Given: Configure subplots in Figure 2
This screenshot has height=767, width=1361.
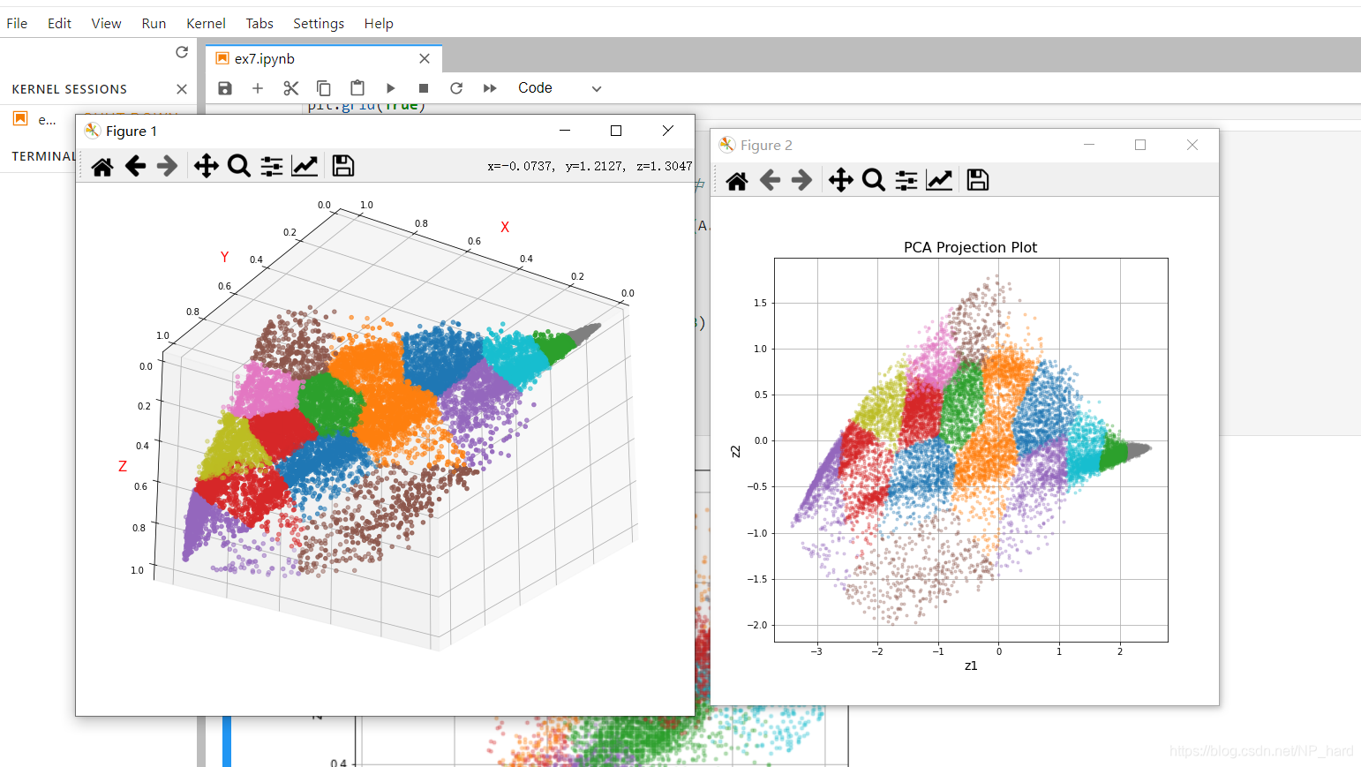Looking at the screenshot, I should [906, 181].
